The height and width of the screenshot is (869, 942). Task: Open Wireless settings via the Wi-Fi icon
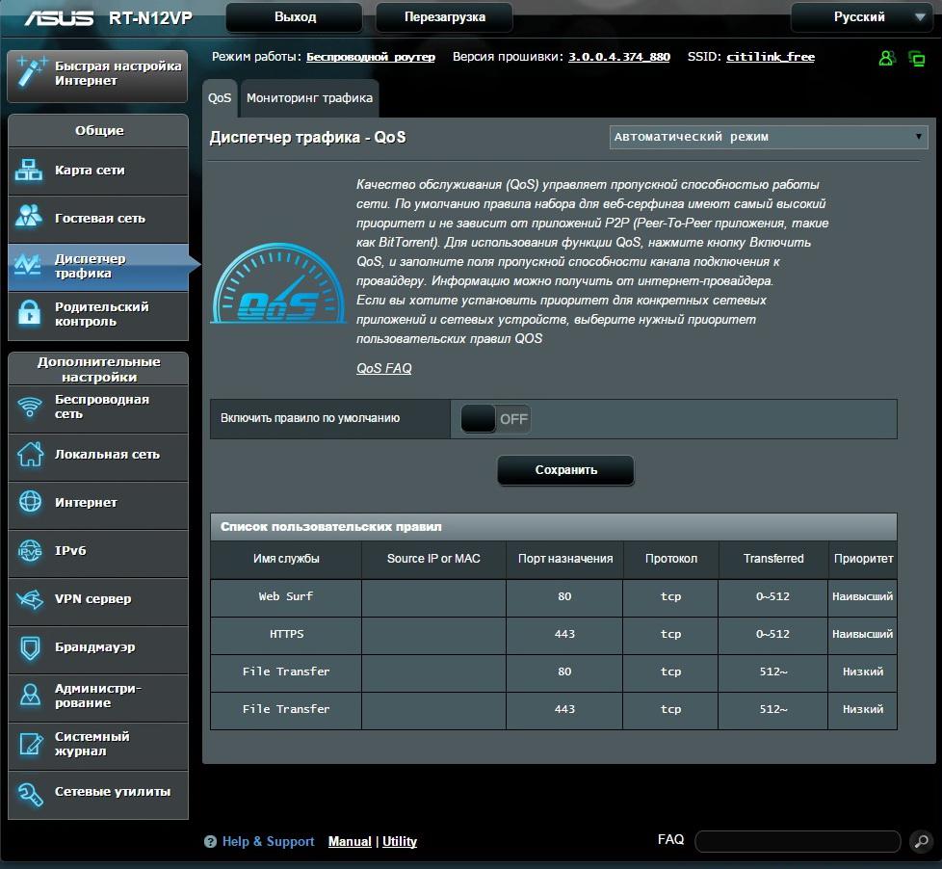pos(30,407)
